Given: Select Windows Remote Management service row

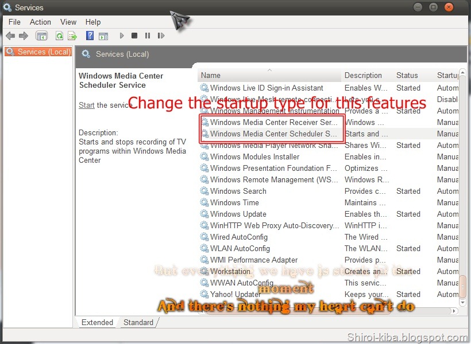Looking at the screenshot, I should (x=329, y=179).
